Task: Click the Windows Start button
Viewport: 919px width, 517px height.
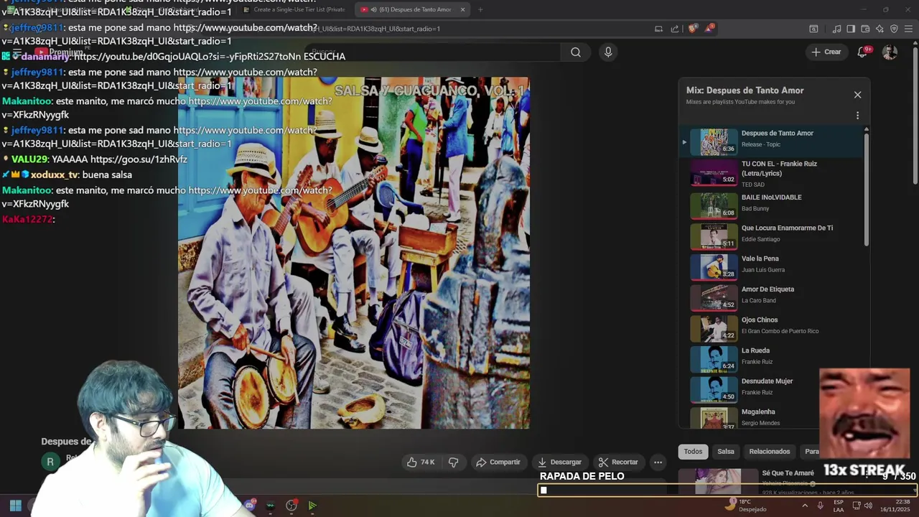Action: 15,506
